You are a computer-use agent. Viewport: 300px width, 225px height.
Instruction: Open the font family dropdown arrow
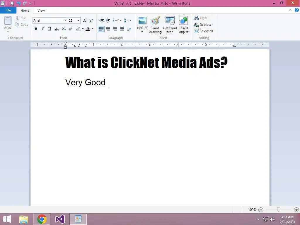pyautogui.click(x=66, y=21)
